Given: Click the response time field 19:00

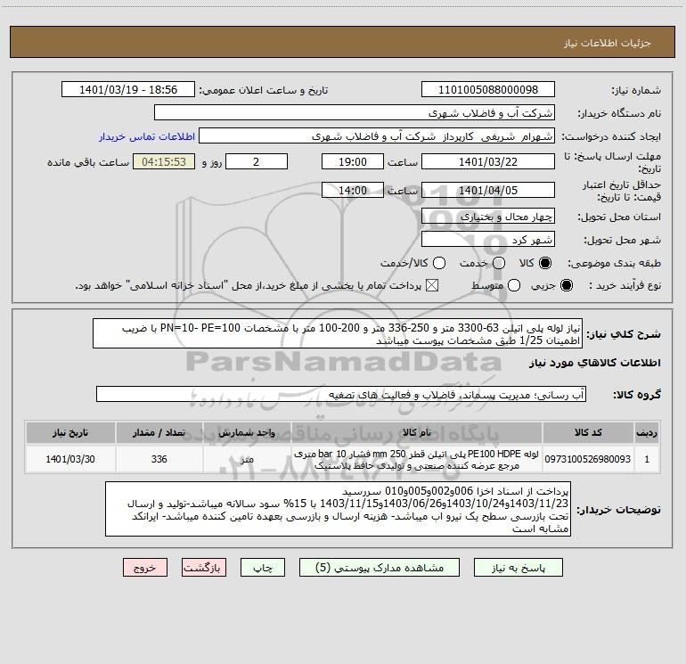Looking at the screenshot, I should (353, 161).
